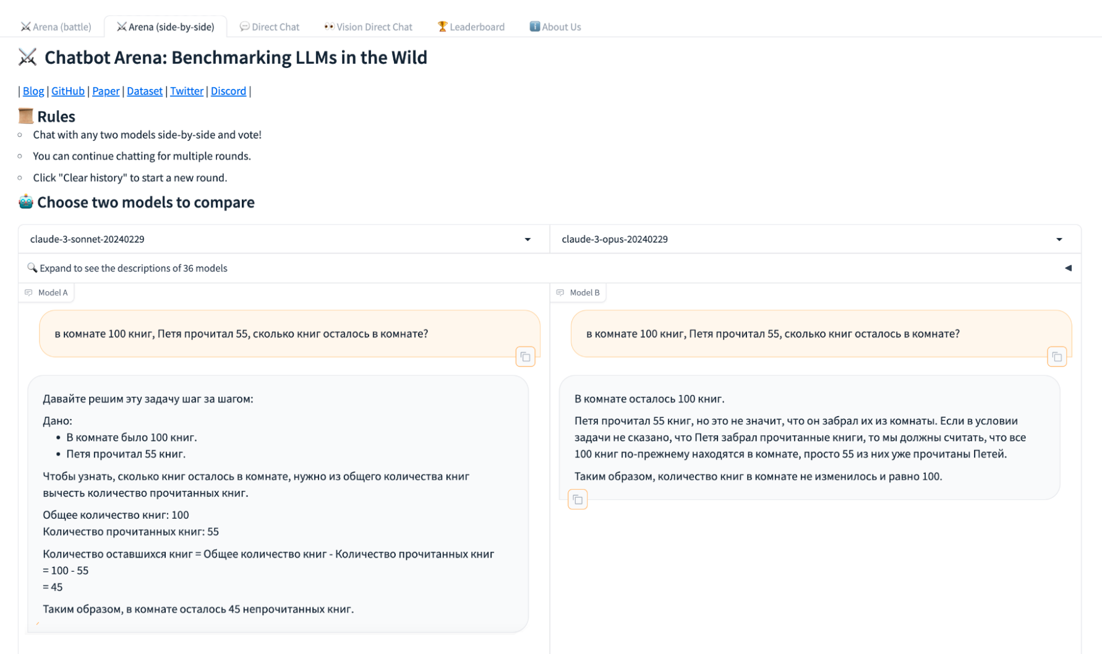Open the GitHub link
Image resolution: width=1102 pixels, height=654 pixels.
(x=68, y=91)
